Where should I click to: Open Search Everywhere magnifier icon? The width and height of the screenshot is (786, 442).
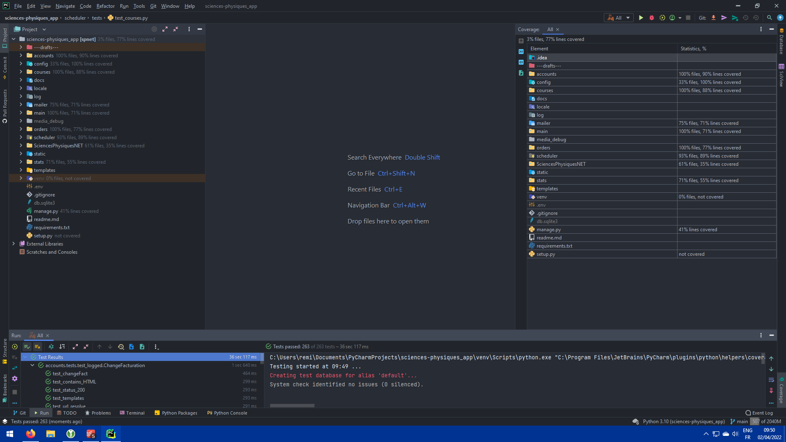[769, 18]
